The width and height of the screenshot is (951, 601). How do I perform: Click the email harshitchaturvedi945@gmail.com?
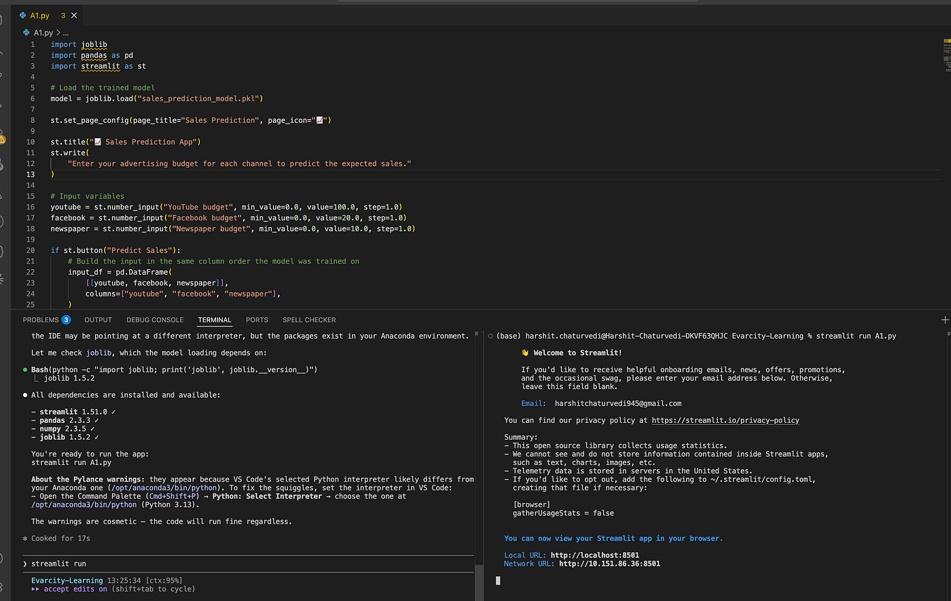[x=618, y=403]
